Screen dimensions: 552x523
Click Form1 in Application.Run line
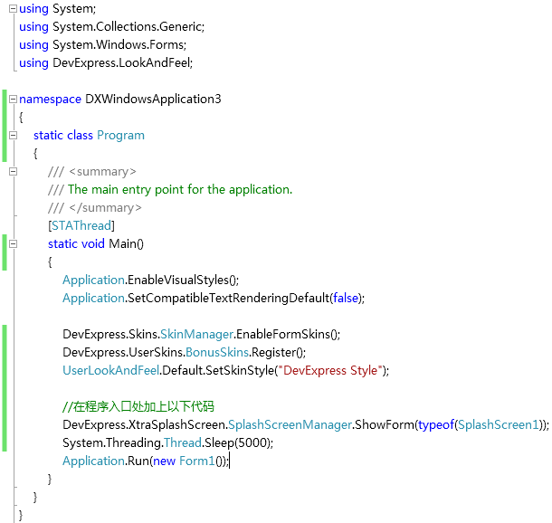coord(196,461)
